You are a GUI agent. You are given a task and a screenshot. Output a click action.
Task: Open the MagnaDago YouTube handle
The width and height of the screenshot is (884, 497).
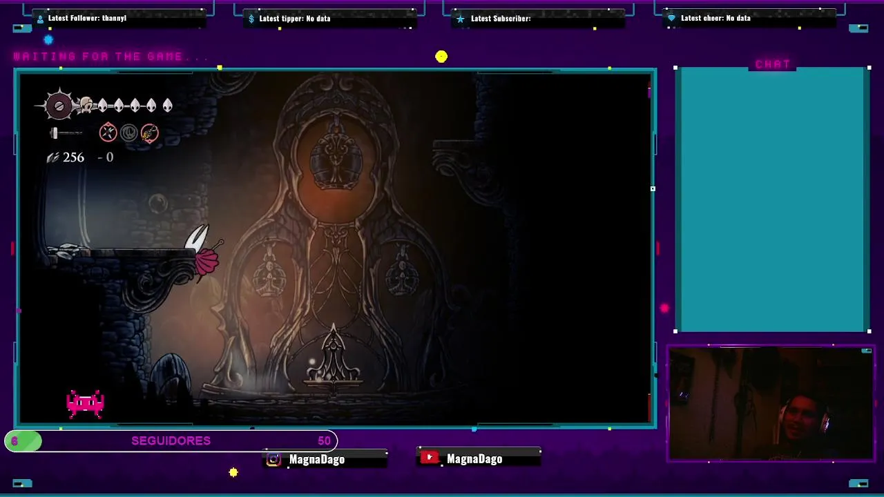point(474,459)
